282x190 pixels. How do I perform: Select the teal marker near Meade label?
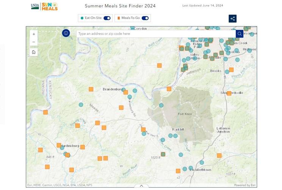[x=81, y=104]
